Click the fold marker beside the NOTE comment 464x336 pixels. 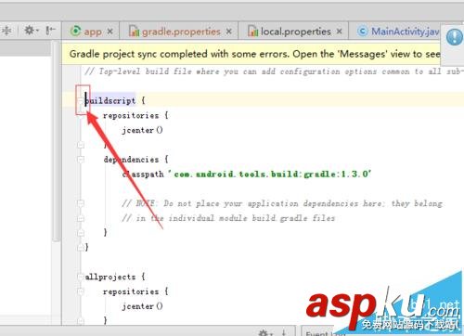click(x=81, y=203)
